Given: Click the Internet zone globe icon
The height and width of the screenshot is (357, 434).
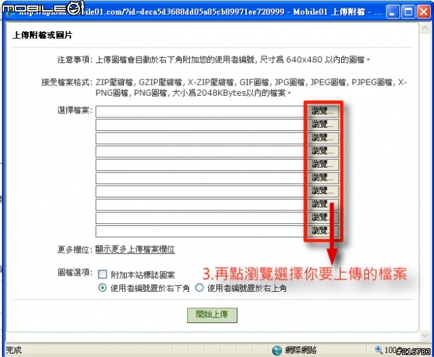Looking at the screenshot, I should [277, 350].
